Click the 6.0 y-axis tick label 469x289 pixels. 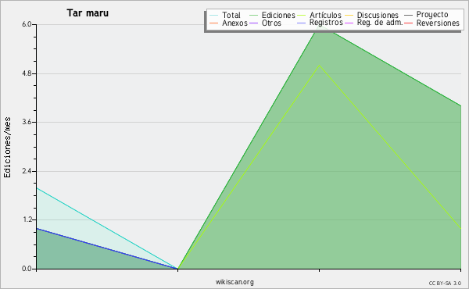pos(27,24)
